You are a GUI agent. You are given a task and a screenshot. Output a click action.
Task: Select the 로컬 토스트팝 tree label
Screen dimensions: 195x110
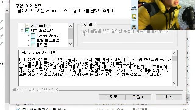click(x=48, y=40)
